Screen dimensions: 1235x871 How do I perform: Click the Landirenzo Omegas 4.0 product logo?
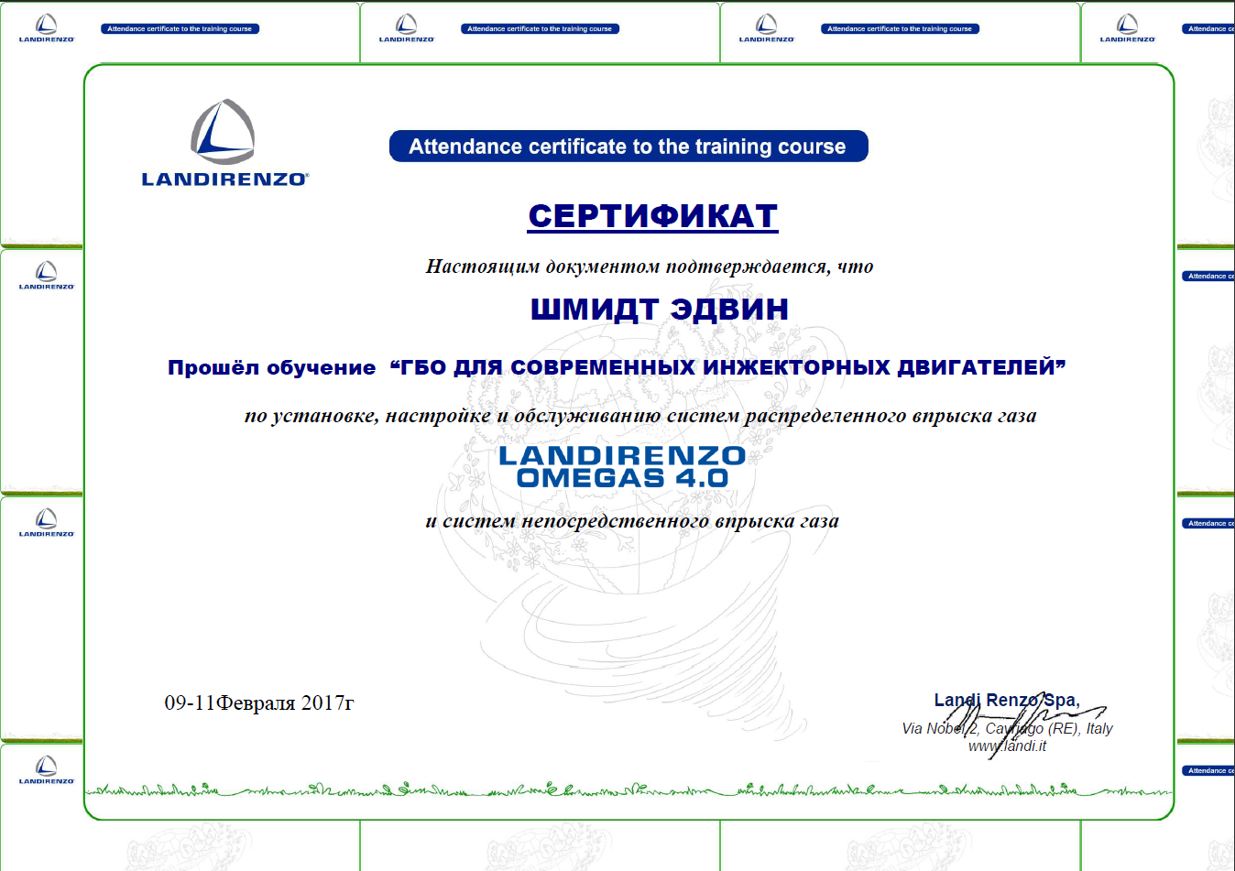tap(622, 466)
